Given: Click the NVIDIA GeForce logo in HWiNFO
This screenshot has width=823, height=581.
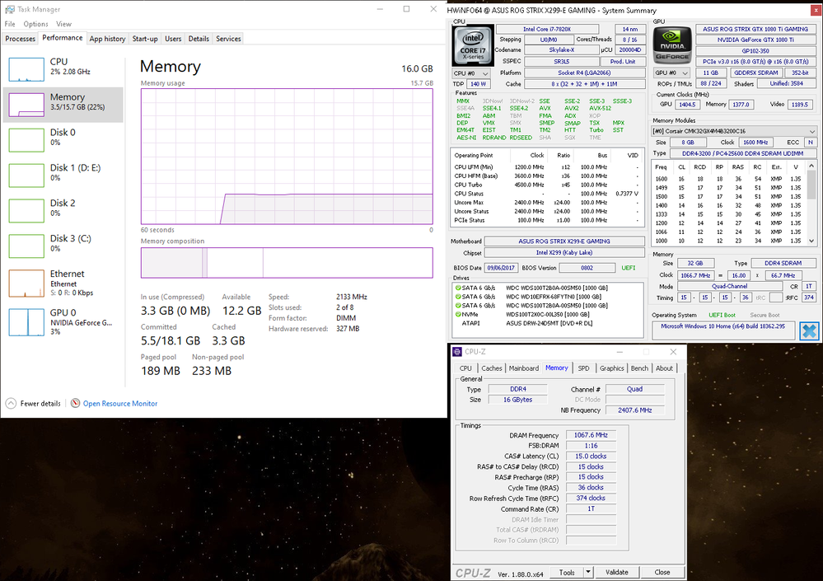Looking at the screenshot, I should tap(672, 45).
